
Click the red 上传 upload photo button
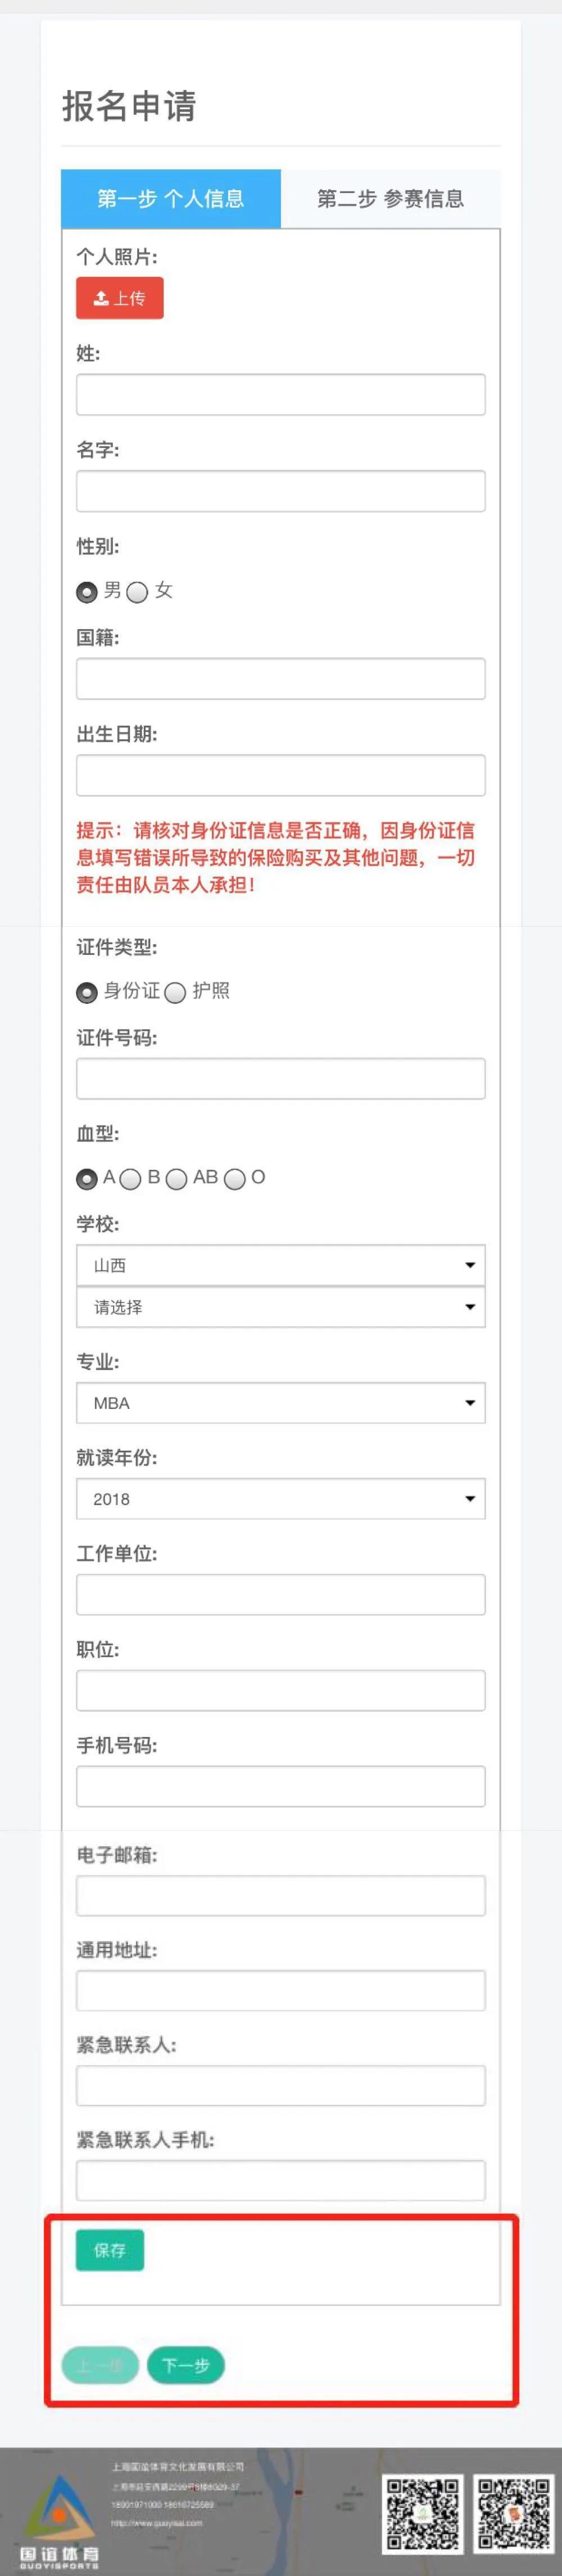coord(120,298)
